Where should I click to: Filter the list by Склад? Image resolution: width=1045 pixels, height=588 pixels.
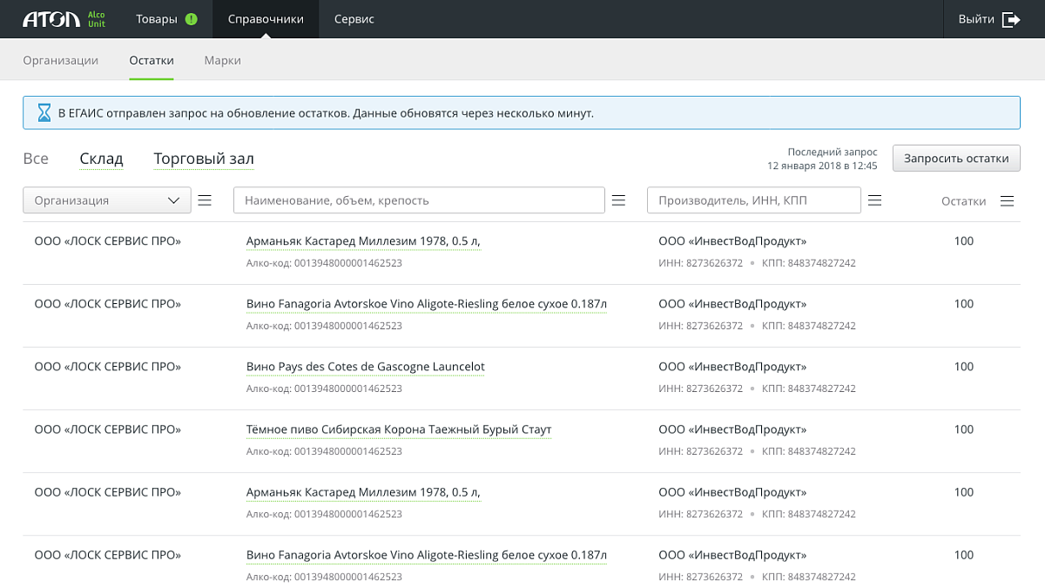click(101, 159)
